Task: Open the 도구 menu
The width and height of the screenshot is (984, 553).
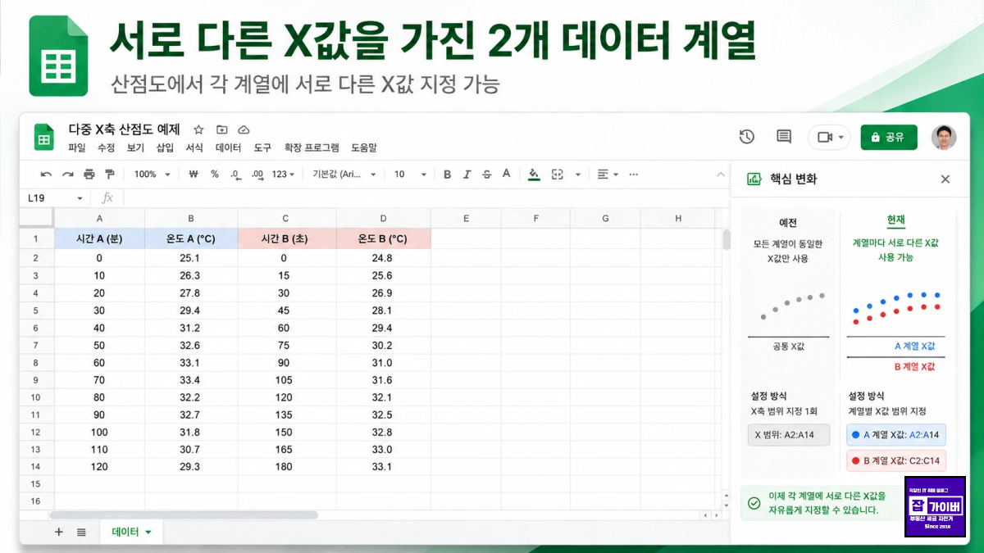Action: 262,148
